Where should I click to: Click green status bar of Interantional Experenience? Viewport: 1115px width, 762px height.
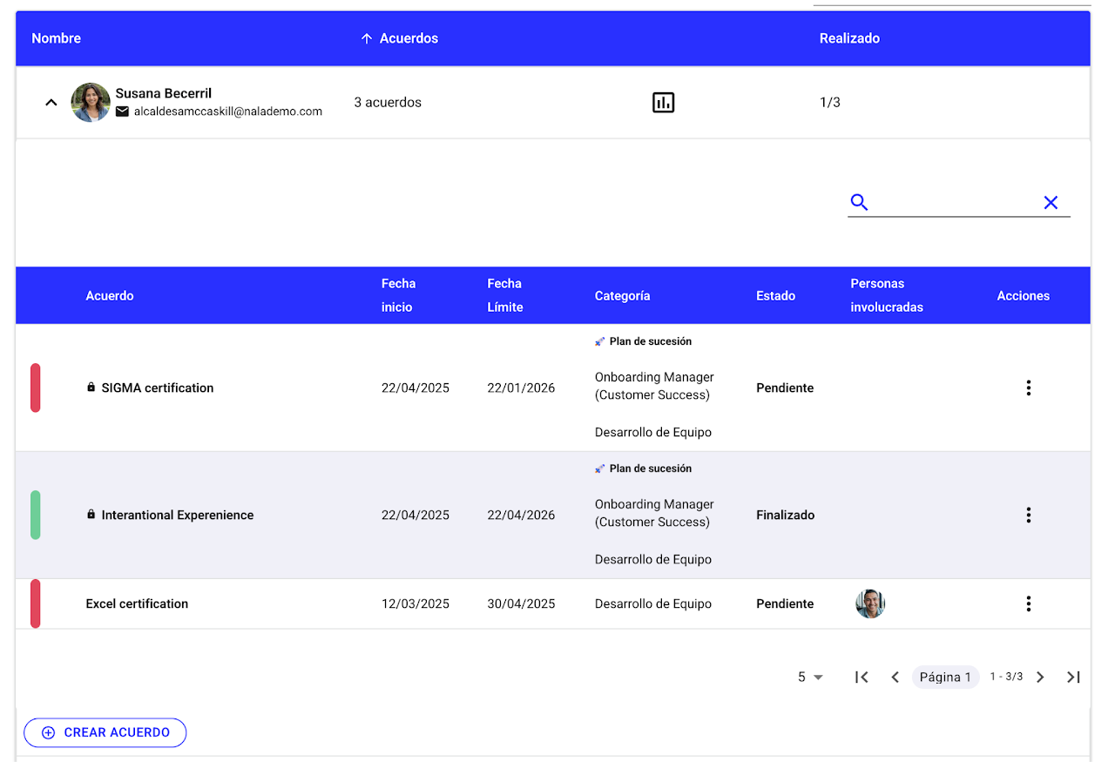point(36,515)
